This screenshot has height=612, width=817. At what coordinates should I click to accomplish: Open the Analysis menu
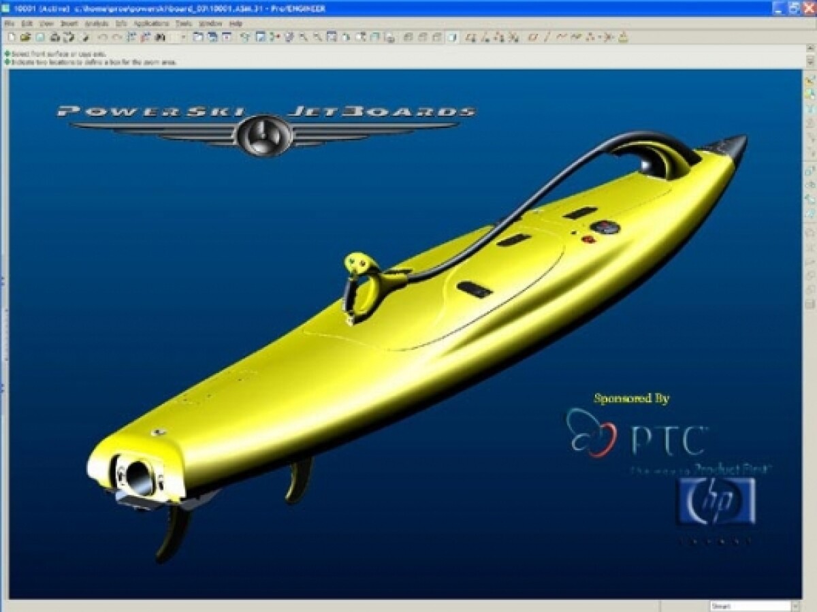point(96,23)
